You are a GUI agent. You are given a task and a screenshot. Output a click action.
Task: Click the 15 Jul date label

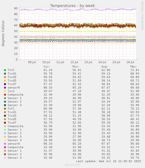116,62
